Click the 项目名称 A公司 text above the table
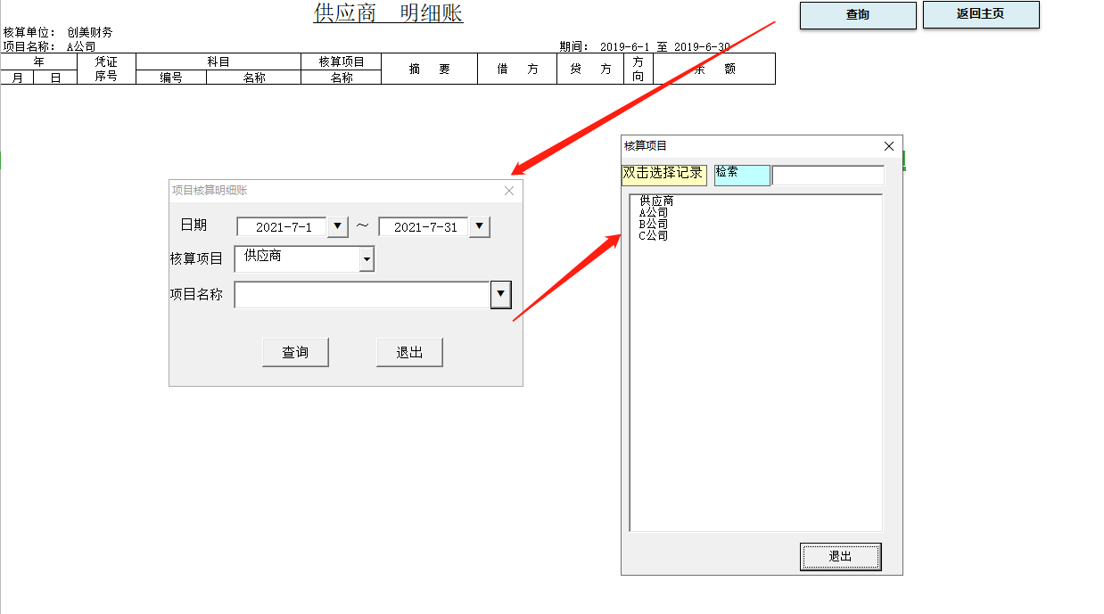Viewport: 1104px width, 614px height. point(49,46)
